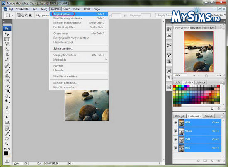The image size is (228, 167).
Task: Toggle Quick Mask mode button
Action: pyautogui.click(x=7, y=161)
